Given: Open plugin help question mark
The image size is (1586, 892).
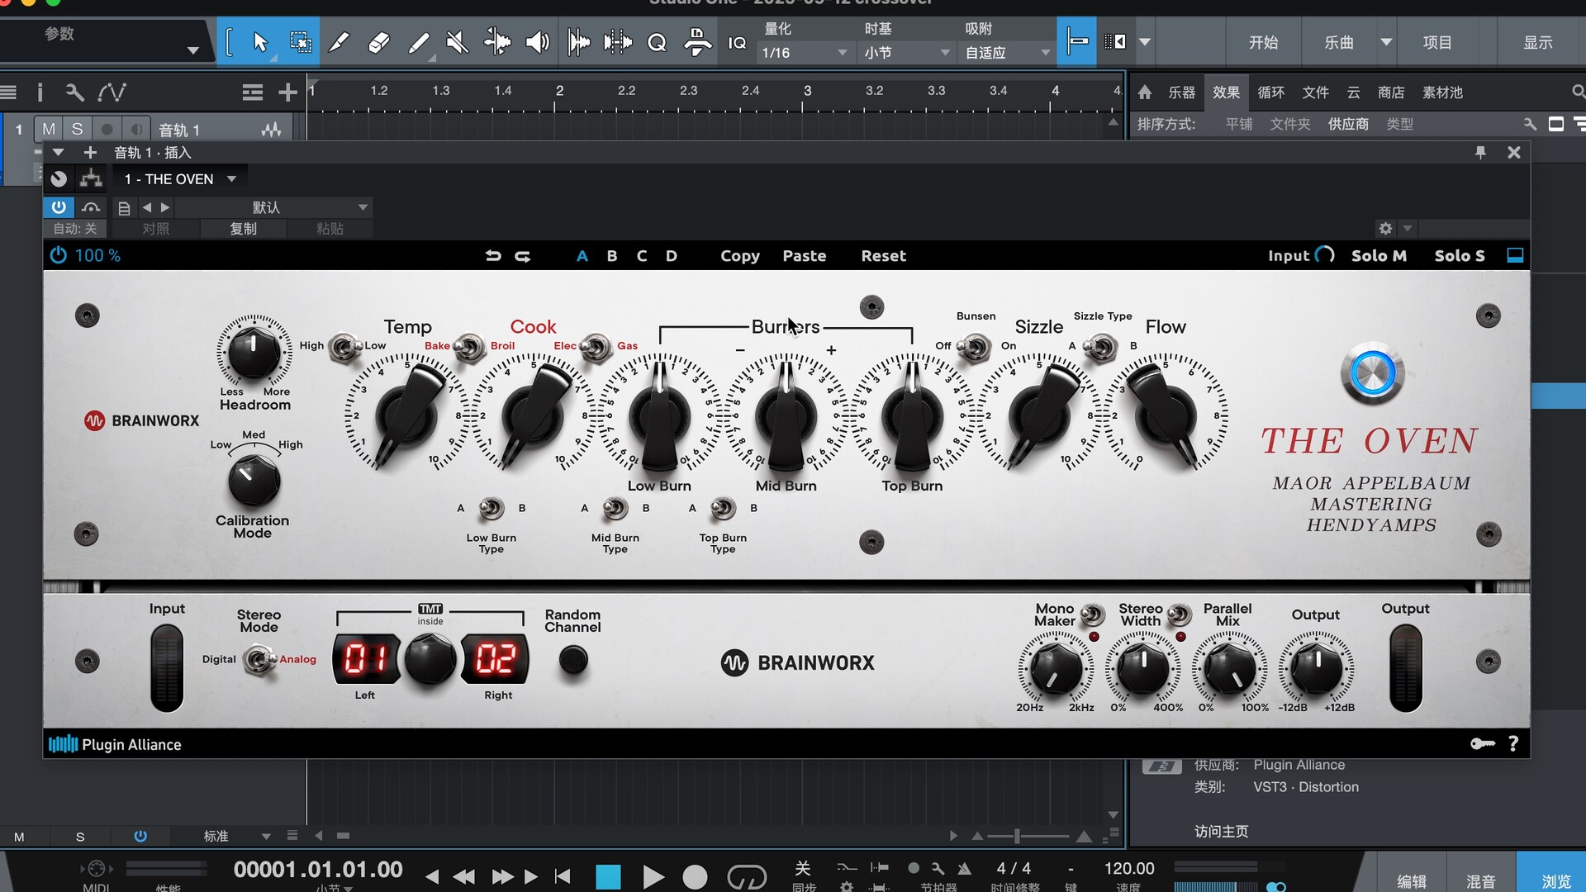Looking at the screenshot, I should tap(1513, 743).
